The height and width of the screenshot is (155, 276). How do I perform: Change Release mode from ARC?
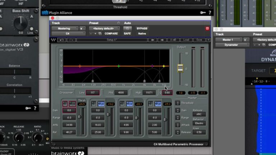click(x=199, y=114)
